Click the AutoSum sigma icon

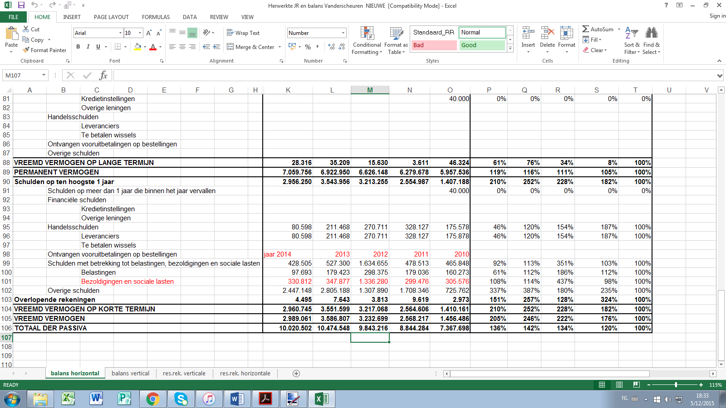[586, 29]
